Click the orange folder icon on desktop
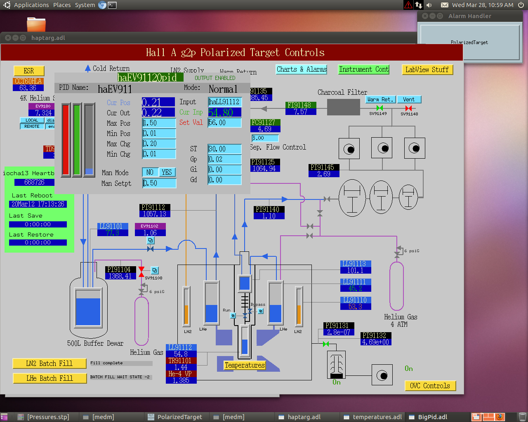The image size is (528, 422). click(36, 24)
